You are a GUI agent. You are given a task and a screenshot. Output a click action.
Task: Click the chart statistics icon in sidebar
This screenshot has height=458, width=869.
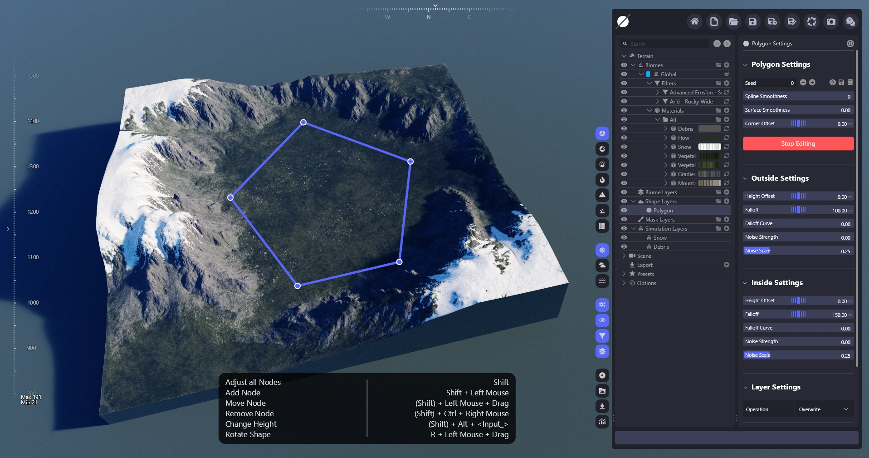[x=602, y=422]
